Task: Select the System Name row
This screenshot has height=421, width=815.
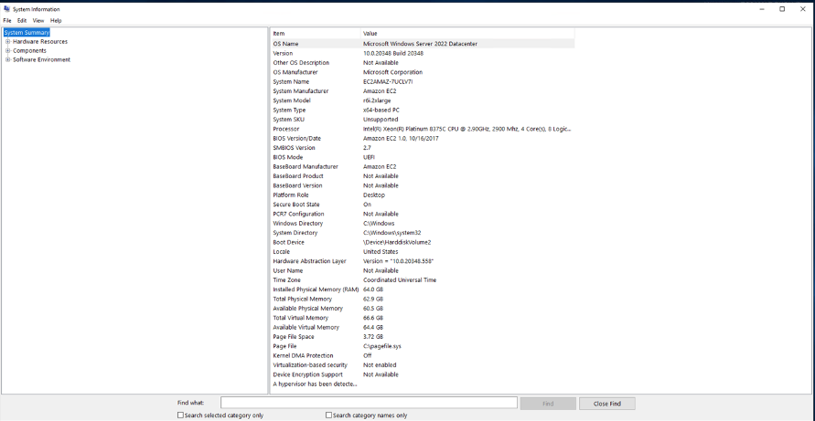Action: tap(423, 81)
